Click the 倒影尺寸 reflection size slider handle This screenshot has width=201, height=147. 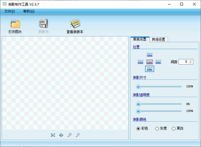138,86
